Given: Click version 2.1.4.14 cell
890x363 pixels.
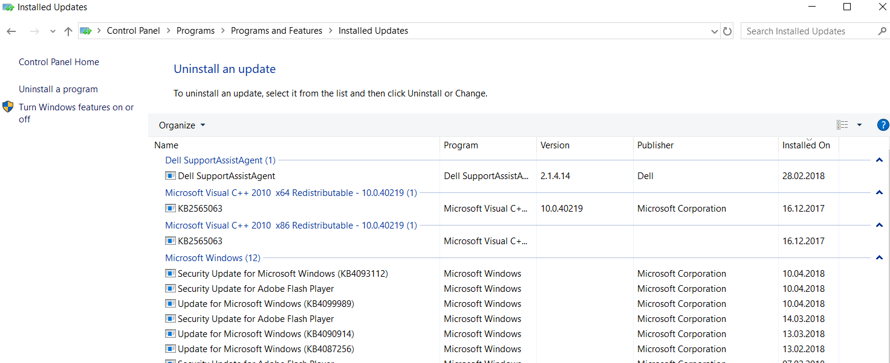Looking at the screenshot, I should pyautogui.click(x=555, y=176).
